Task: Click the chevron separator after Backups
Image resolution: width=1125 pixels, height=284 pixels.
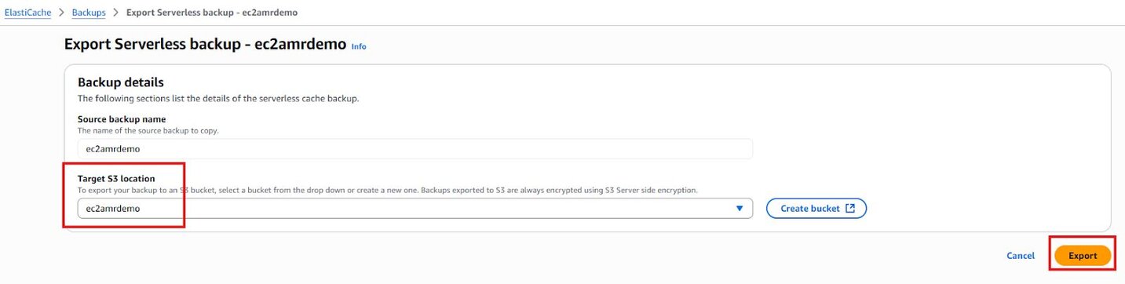Action: (116, 13)
